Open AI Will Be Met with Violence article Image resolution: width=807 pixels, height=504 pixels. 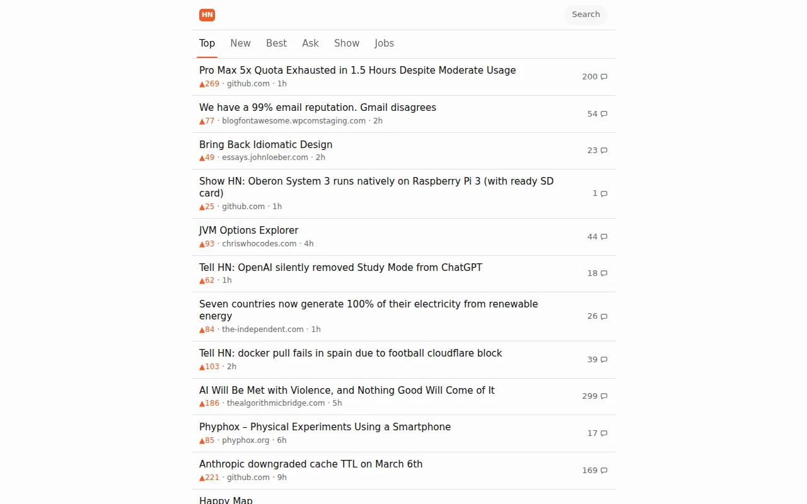[347, 390]
